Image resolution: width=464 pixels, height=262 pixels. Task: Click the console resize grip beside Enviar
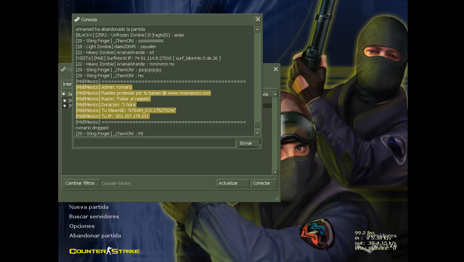259,146
